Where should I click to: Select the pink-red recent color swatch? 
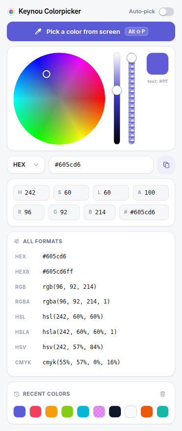[35, 412]
